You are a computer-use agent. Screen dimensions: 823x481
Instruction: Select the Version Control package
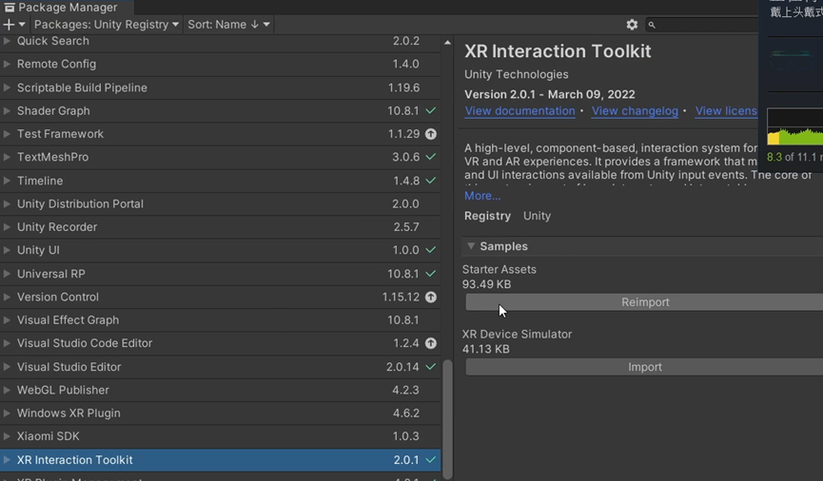(221, 297)
